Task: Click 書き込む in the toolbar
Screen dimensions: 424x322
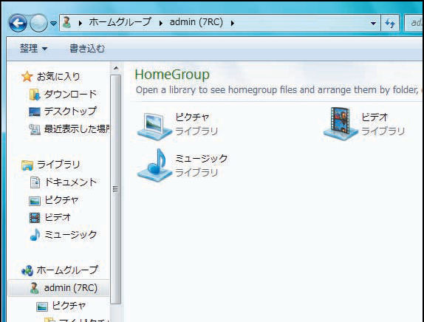Action: point(87,49)
